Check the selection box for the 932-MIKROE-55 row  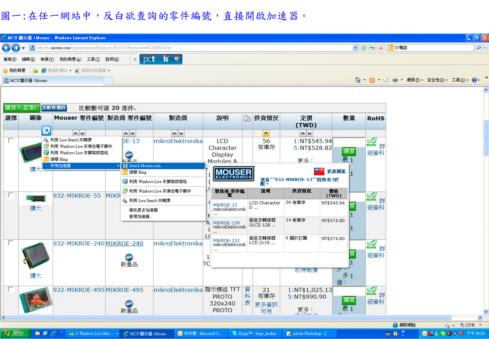click(11, 195)
